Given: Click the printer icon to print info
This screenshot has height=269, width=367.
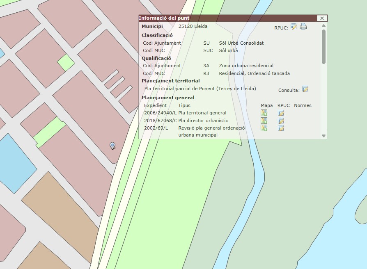Looking at the screenshot, I should pos(303,27).
